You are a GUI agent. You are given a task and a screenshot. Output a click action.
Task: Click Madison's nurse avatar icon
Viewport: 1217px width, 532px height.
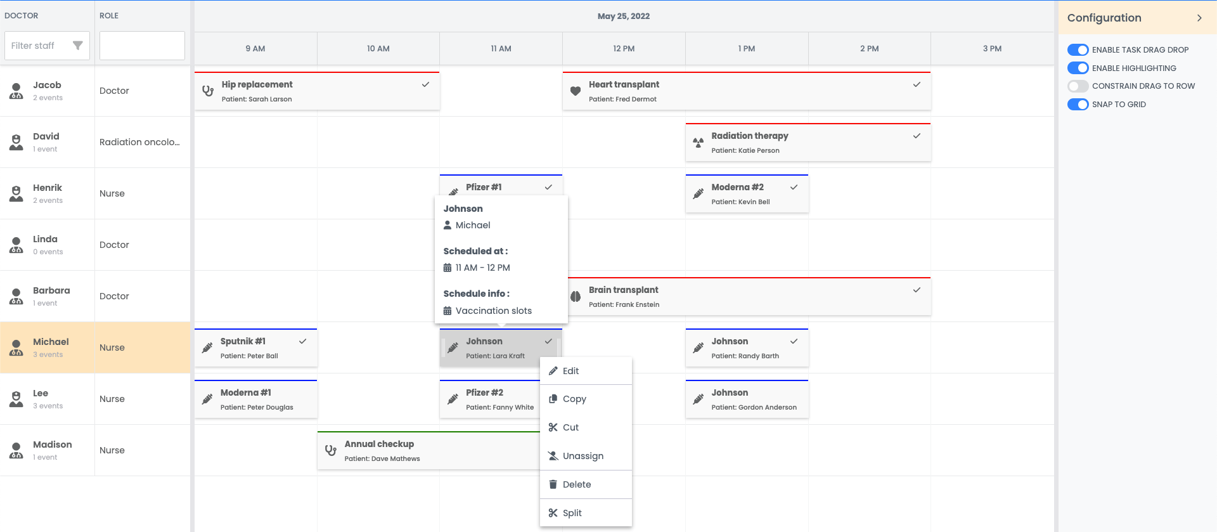pos(16,450)
